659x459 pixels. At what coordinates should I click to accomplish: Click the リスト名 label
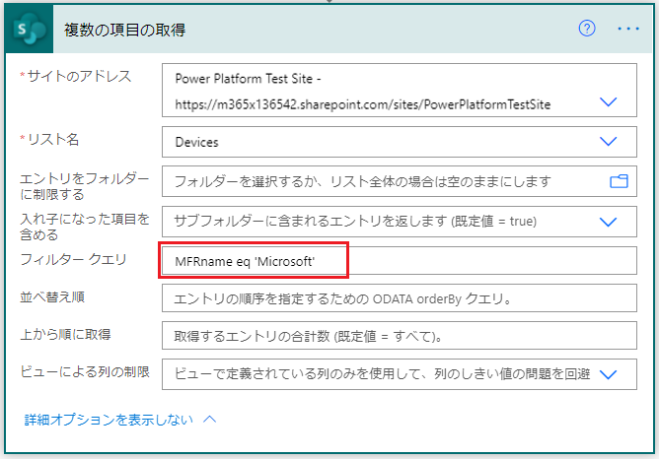pyautogui.click(x=53, y=139)
